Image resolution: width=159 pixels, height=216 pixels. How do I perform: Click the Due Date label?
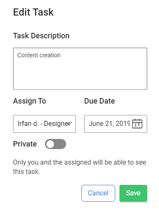click(100, 101)
